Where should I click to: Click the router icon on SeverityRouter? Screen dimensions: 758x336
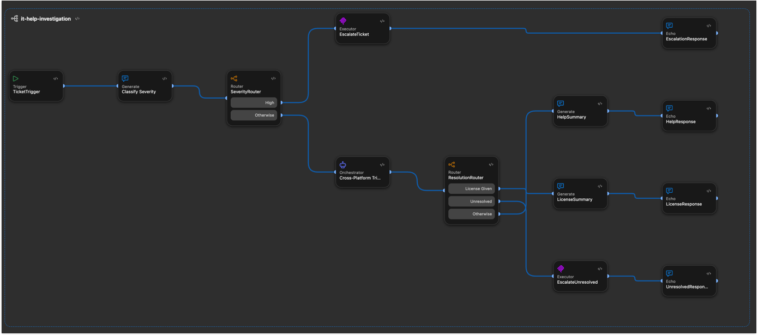(234, 78)
